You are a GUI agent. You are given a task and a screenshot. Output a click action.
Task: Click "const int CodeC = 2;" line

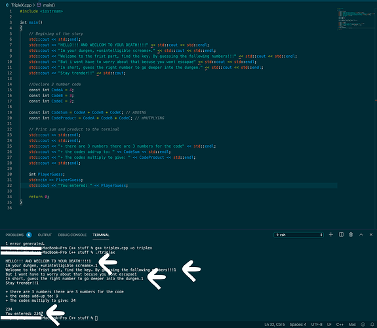[51, 101]
